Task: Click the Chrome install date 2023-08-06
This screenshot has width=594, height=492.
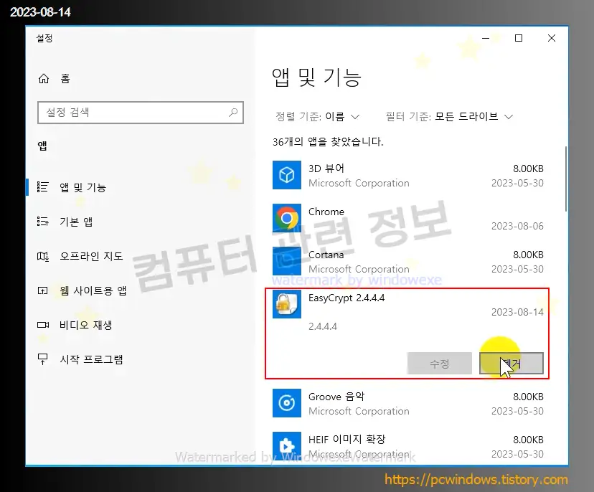Action: pyautogui.click(x=517, y=226)
